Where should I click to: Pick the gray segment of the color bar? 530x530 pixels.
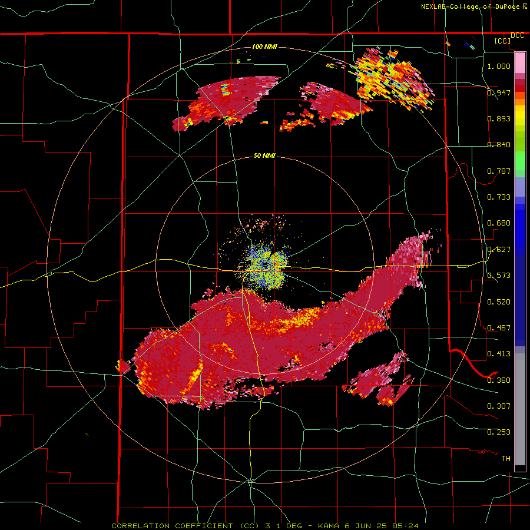click(520, 409)
